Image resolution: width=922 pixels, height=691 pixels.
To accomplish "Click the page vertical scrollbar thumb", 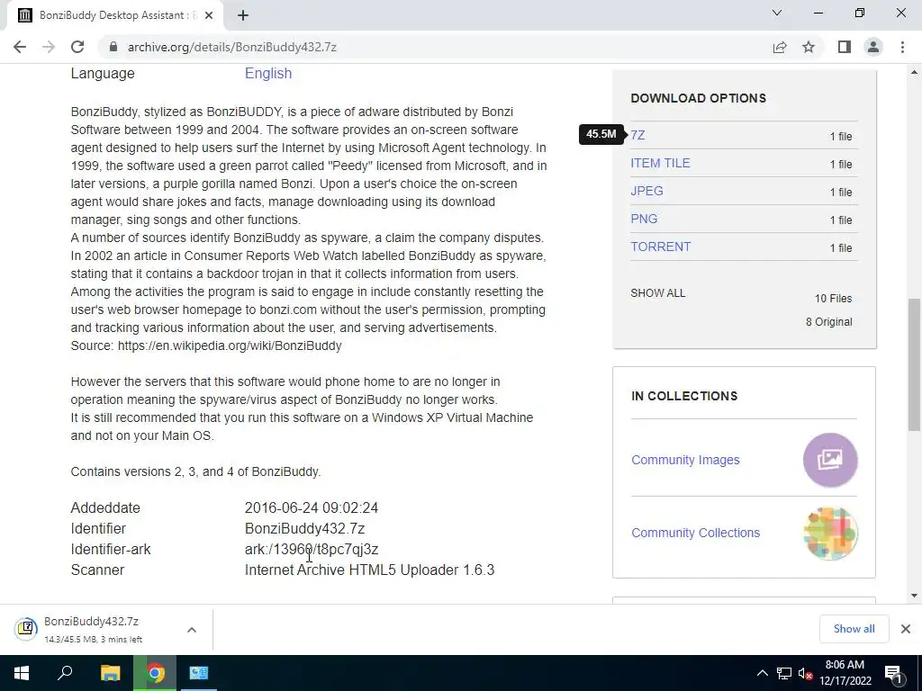I will click(x=914, y=364).
